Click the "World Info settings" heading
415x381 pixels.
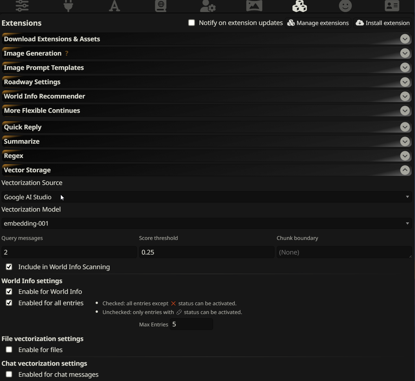(32, 281)
